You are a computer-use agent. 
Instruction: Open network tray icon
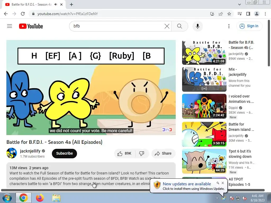click(x=238, y=198)
